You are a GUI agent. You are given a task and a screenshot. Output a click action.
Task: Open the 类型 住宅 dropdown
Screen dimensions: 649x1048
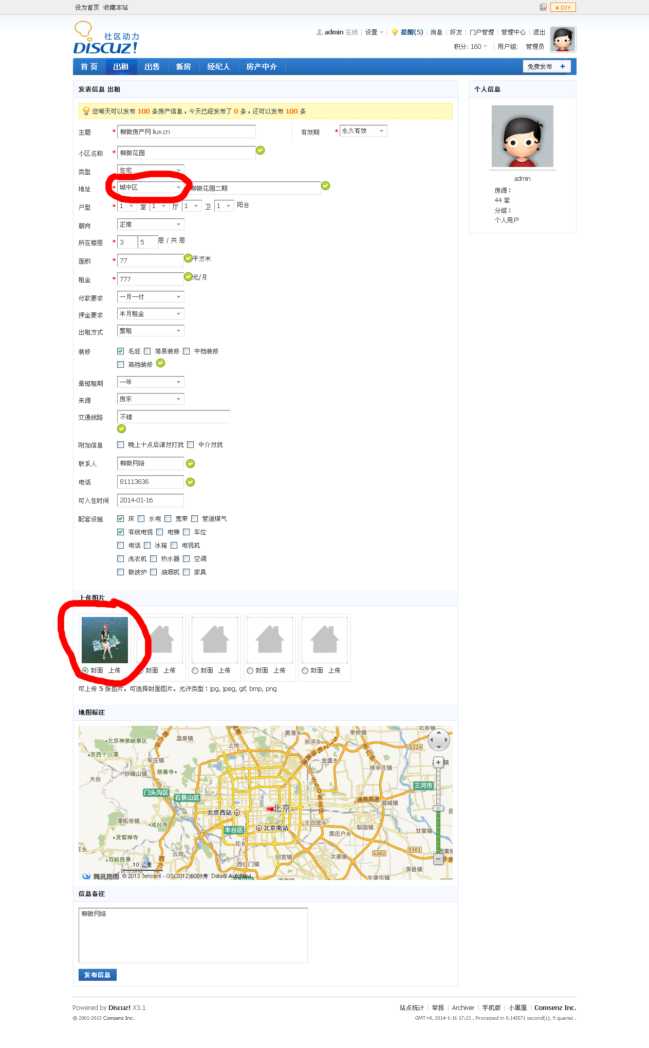coord(151,171)
